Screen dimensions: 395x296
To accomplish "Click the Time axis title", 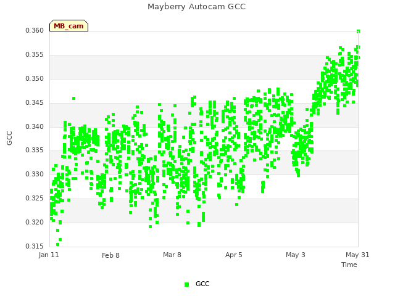I will coord(349,265).
